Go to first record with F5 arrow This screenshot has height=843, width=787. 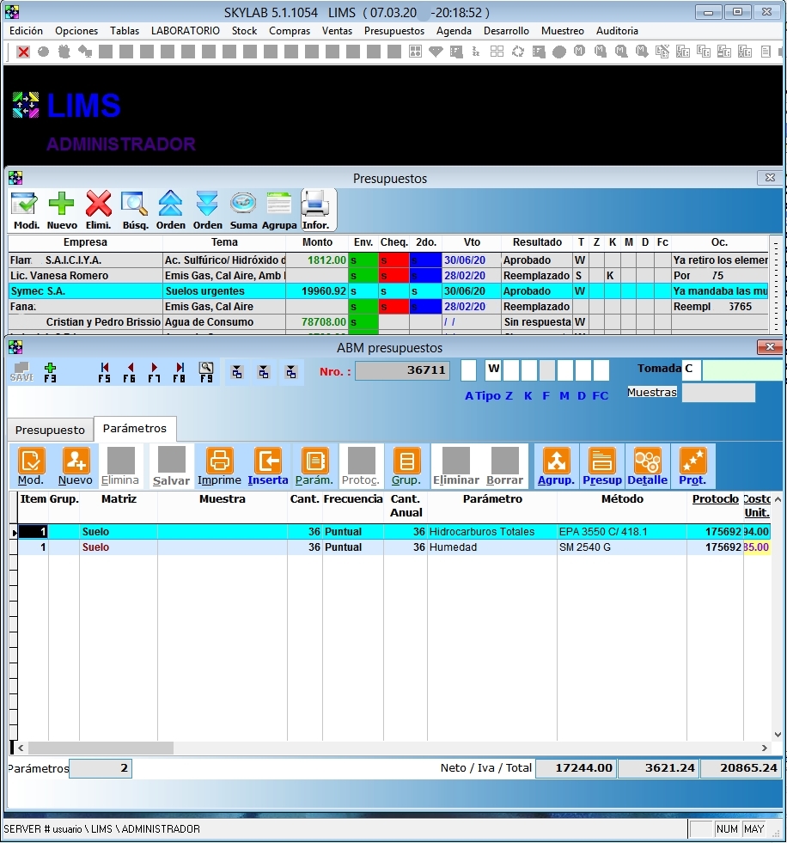click(105, 371)
